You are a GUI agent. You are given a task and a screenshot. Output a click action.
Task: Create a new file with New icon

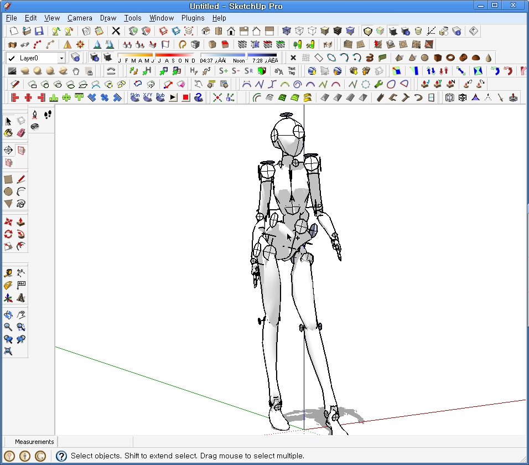[14, 31]
